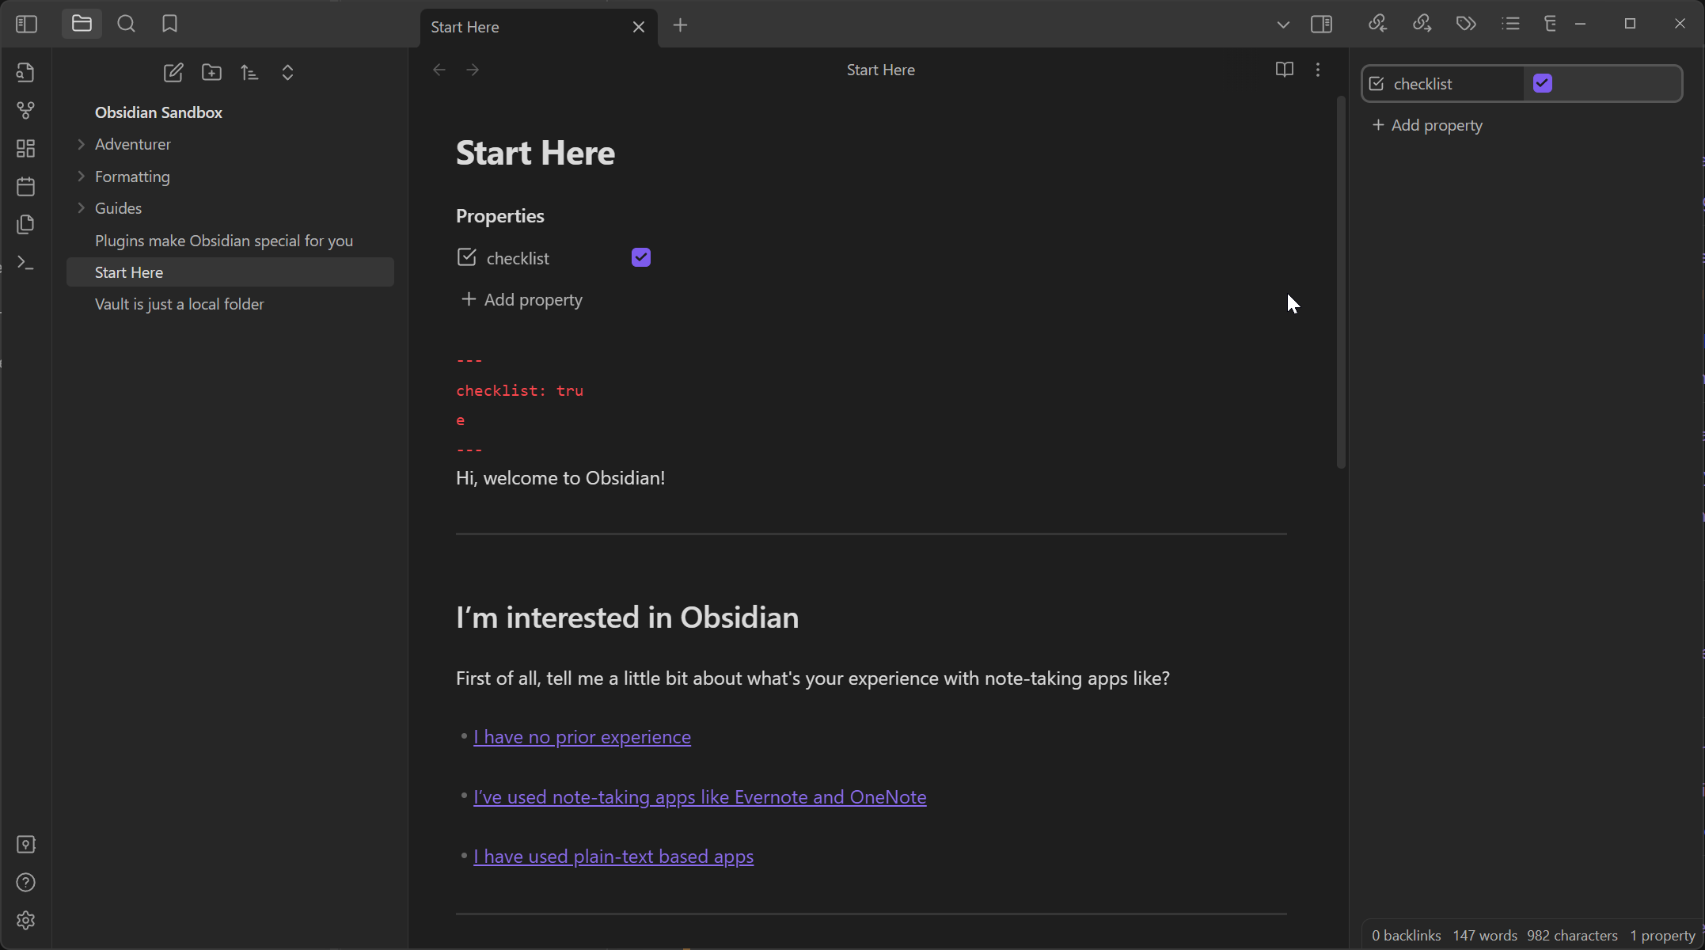The height and width of the screenshot is (950, 1705).
Task: Create a new folder icon
Action: [211, 73]
